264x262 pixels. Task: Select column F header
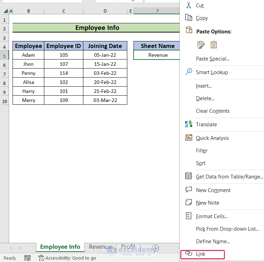tap(157, 11)
